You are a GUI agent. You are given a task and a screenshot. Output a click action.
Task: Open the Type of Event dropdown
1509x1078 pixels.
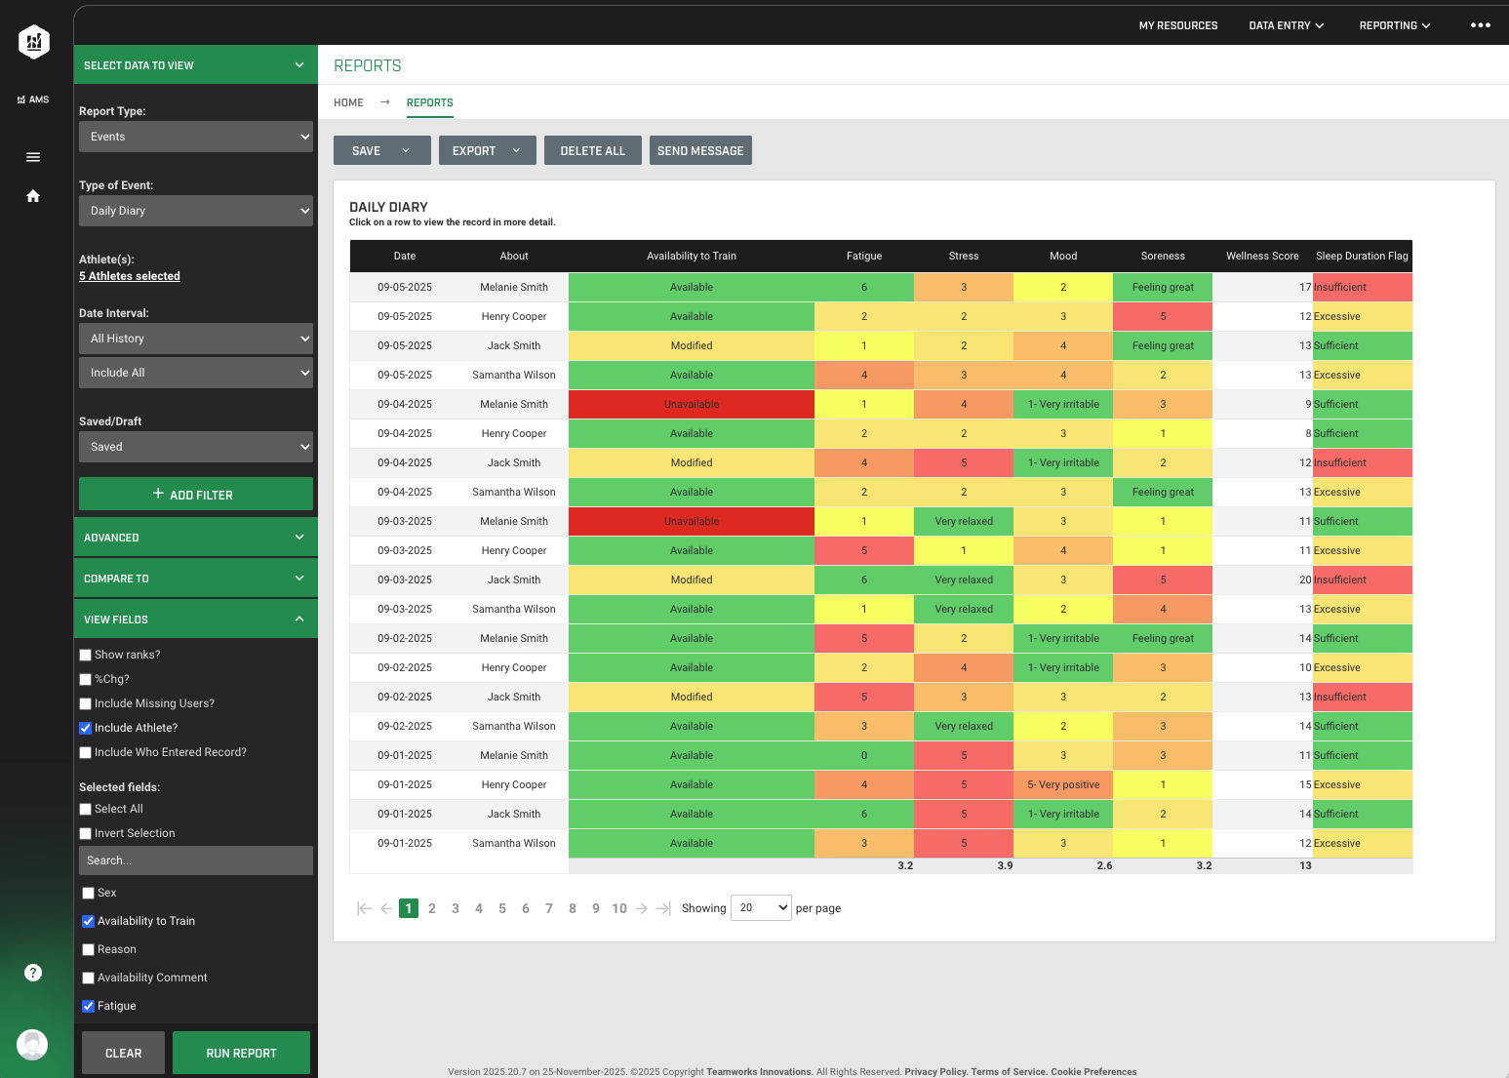[x=195, y=211]
